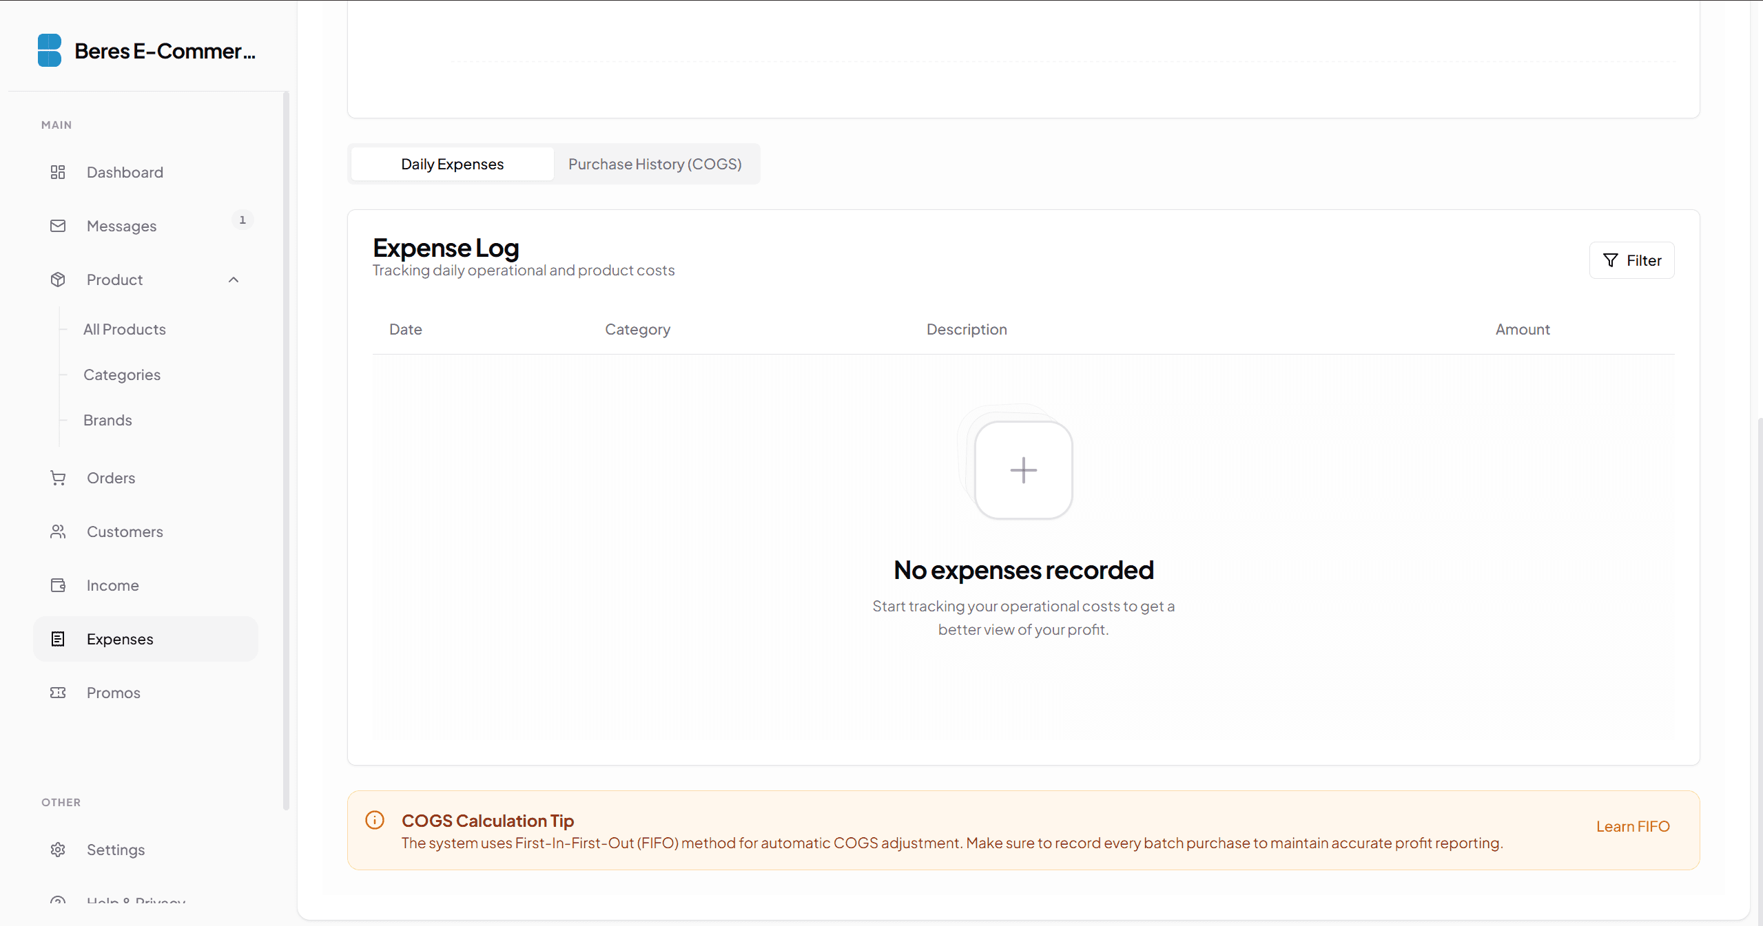Open Purchase History (COGS) tab
Screen dimensions: 1763x926
[655, 164]
